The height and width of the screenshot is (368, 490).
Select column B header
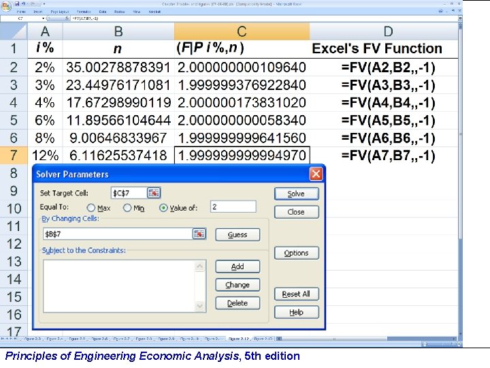118,31
